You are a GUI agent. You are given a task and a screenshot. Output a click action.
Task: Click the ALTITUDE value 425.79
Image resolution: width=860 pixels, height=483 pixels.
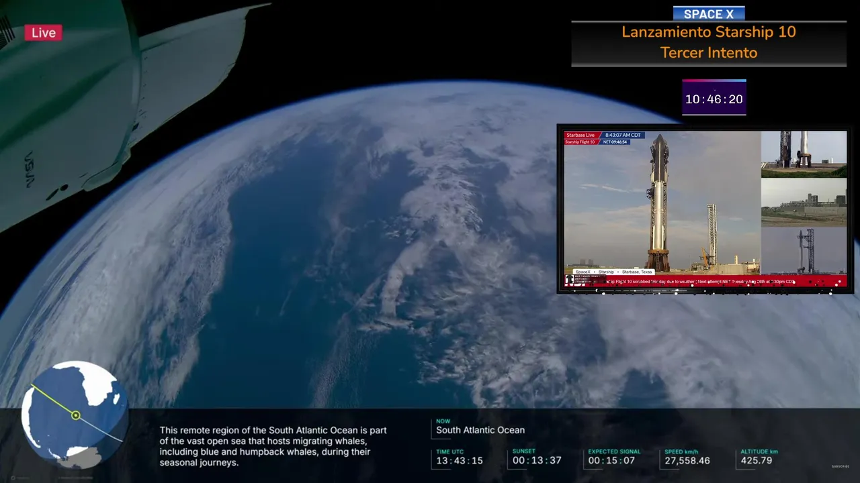756,461
